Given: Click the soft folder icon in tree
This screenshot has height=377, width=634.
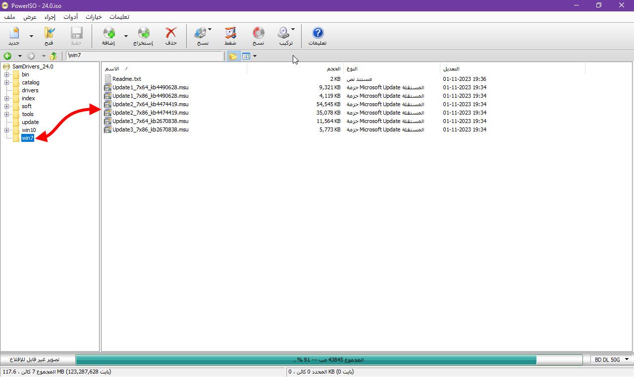Looking at the screenshot, I should point(16,106).
